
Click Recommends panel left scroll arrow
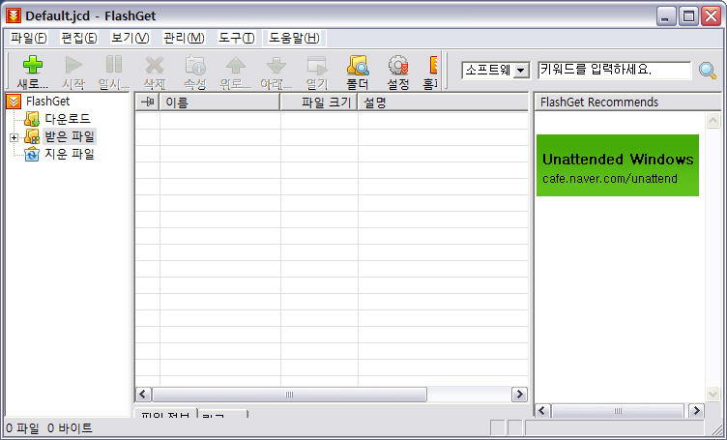[x=543, y=411]
